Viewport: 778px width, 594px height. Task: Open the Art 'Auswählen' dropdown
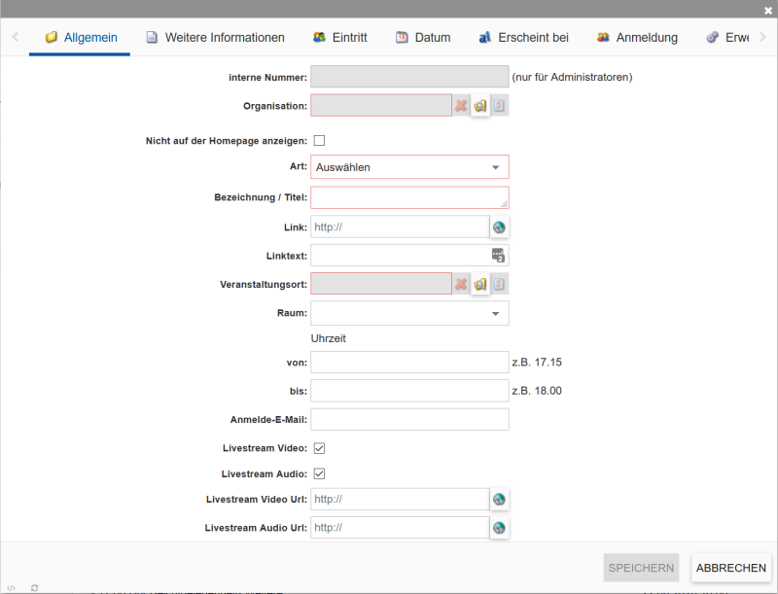click(409, 167)
